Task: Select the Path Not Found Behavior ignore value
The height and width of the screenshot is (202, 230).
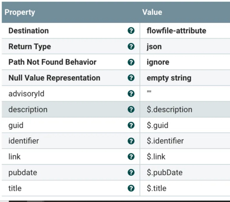Action: click(x=185, y=62)
